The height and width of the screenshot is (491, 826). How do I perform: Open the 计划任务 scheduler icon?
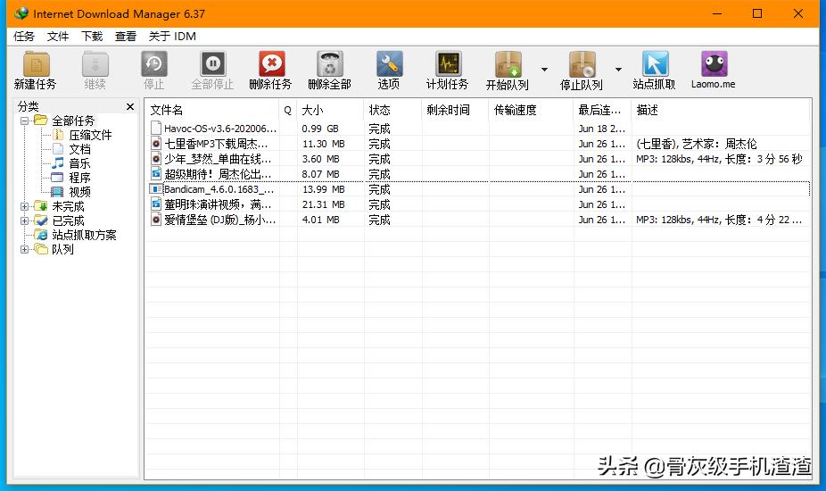pos(449,64)
